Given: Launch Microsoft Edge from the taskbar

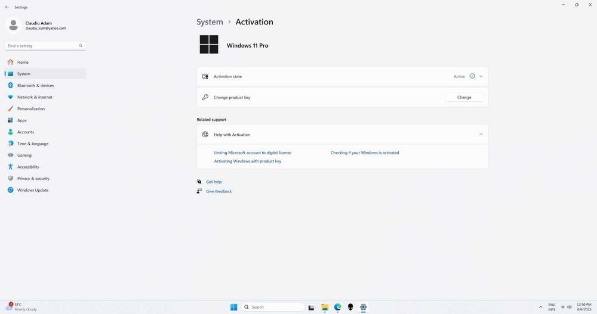Looking at the screenshot, I should tap(338, 307).
